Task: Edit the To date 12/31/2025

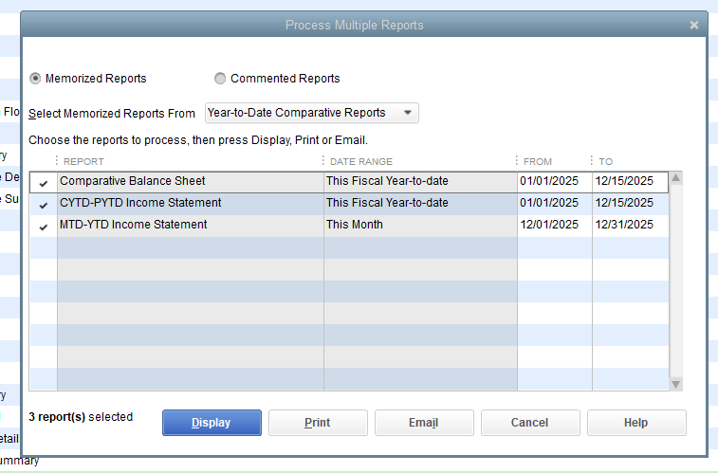Action: point(624,225)
